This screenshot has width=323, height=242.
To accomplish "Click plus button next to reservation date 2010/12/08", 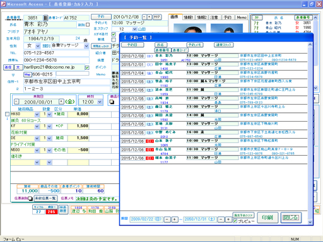I will [x=150, y=17].
